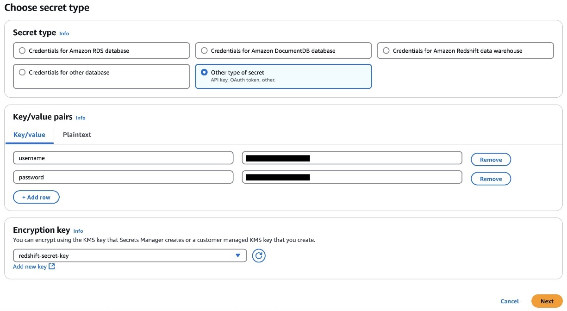Expand the redshift-secret-key encryption key dropdown
The width and height of the screenshot is (567, 311).
pos(130,255)
